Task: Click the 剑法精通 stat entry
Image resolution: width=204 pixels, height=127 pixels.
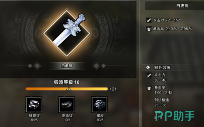Action: point(161,102)
